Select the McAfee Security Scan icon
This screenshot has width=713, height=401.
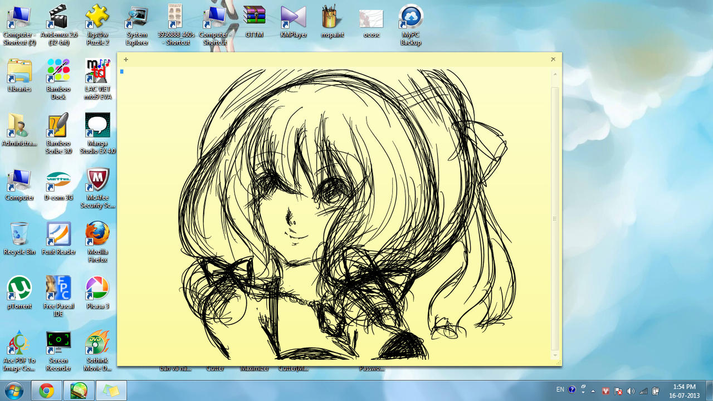[97, 188]
